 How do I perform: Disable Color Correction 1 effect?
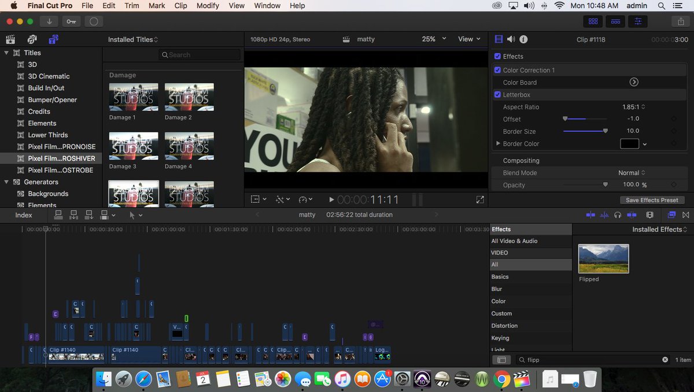coord(497,70)
